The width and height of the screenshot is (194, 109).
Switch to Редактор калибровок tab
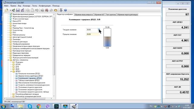point(65,15)
